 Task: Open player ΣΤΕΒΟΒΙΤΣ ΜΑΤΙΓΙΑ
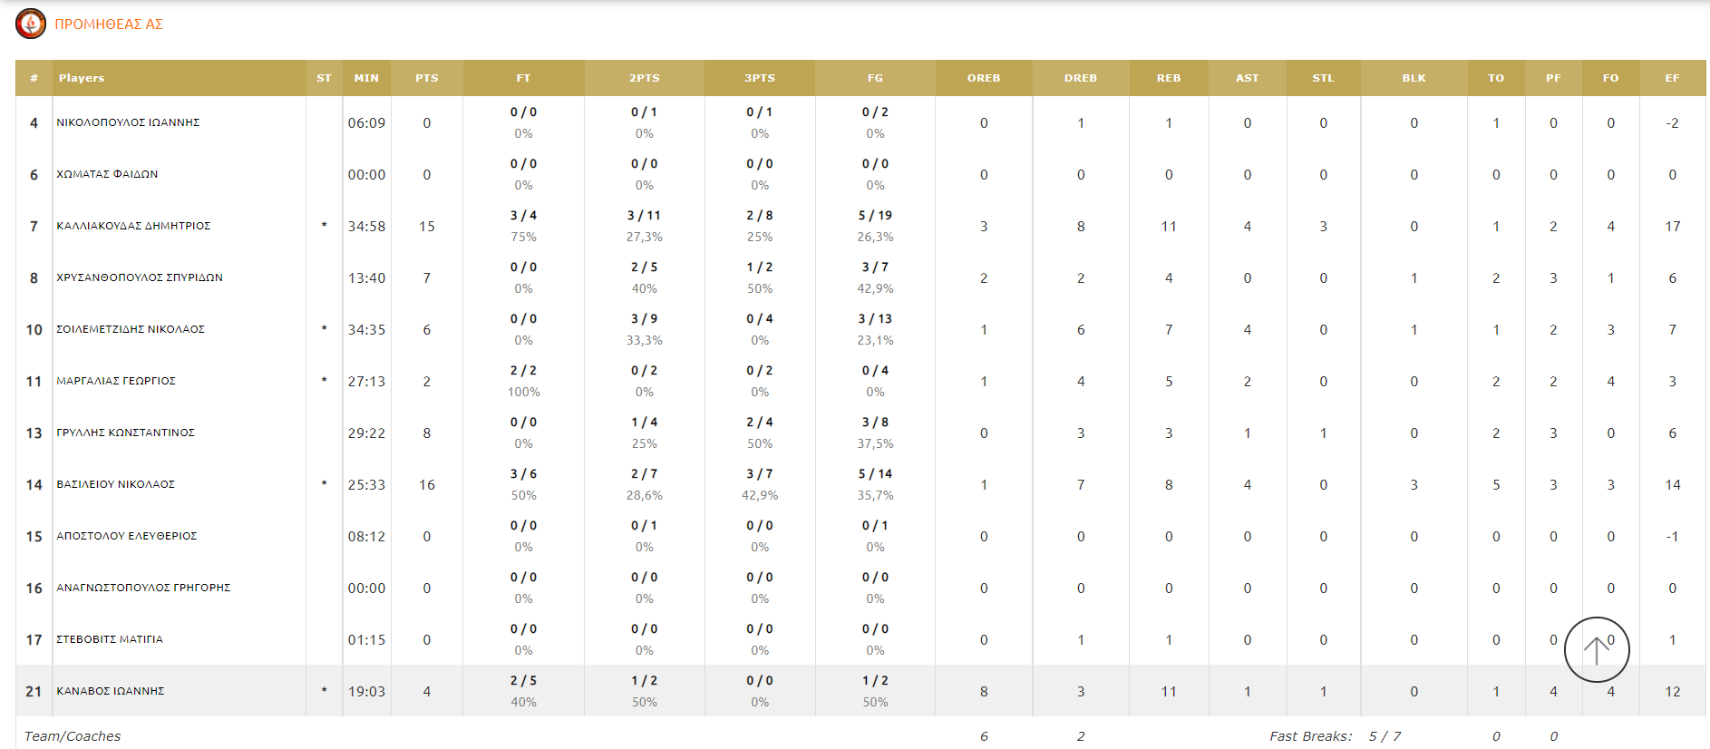point(110,639)
